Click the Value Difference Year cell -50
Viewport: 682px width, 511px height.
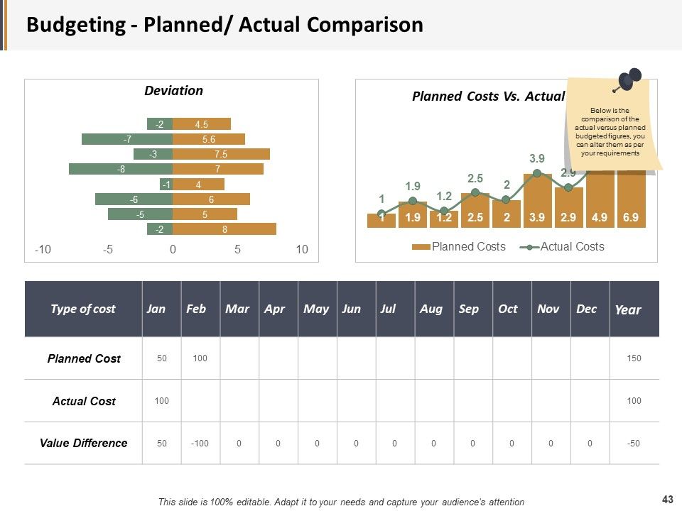click(x=634, y=443)
